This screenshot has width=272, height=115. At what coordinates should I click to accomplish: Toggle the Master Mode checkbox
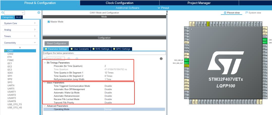tap(49, 22)
